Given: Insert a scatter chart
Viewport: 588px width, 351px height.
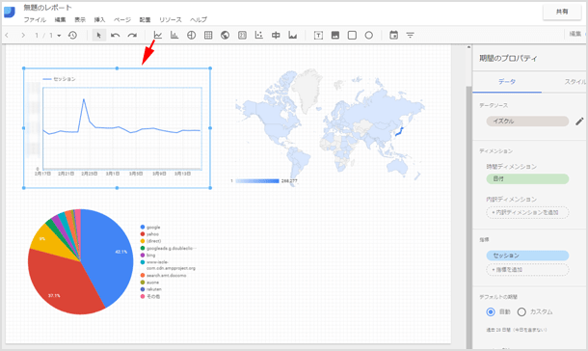Looking at the screenshot, I should tap(258, 36).
